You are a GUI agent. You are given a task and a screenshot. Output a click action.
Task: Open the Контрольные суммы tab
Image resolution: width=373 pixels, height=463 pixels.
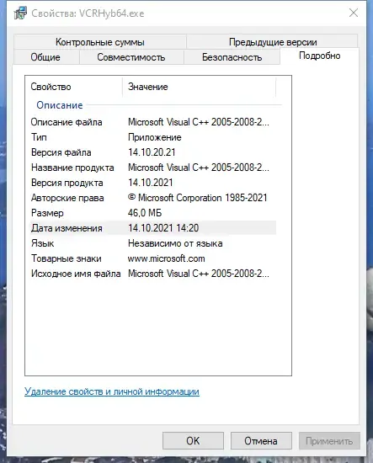tap(100, 42)
